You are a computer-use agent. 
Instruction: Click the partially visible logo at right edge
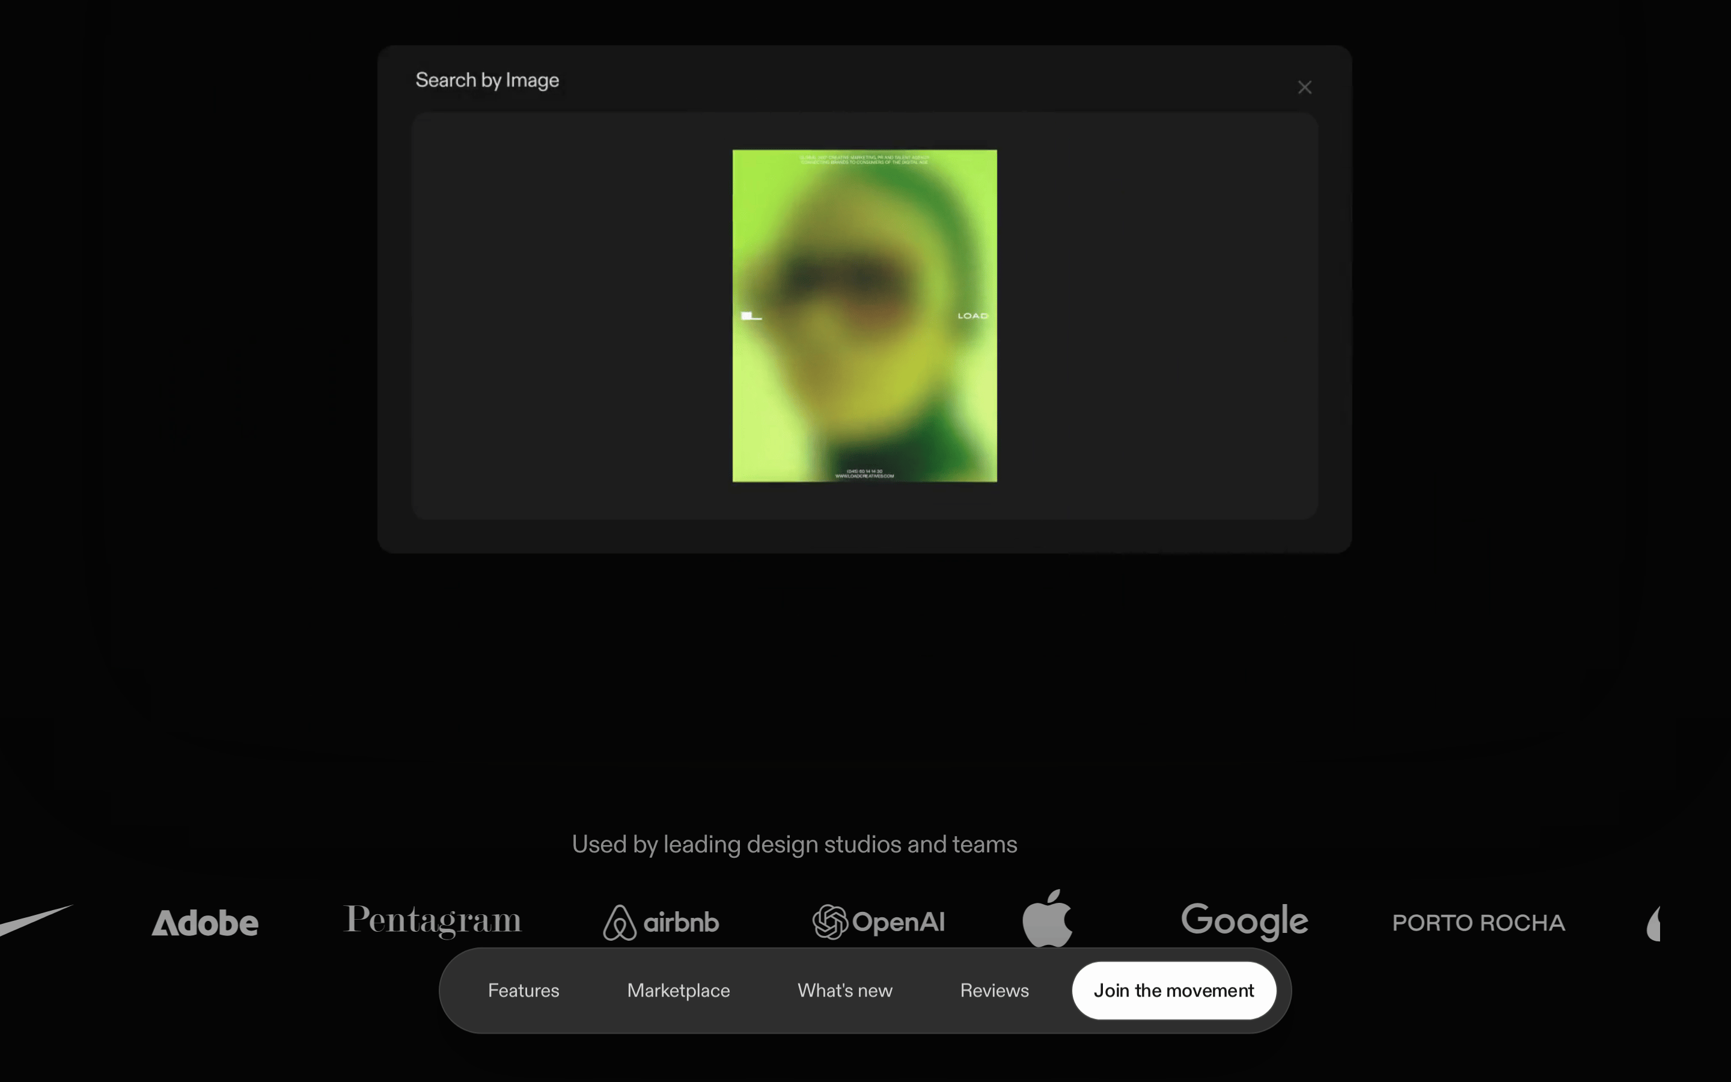[x=1653, y=923]
